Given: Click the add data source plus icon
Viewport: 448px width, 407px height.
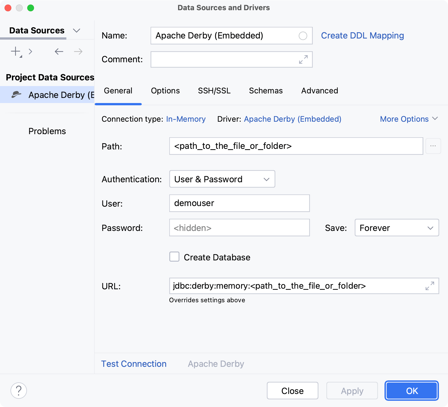Looking at the screenshot, I should [x=16, y=52].
